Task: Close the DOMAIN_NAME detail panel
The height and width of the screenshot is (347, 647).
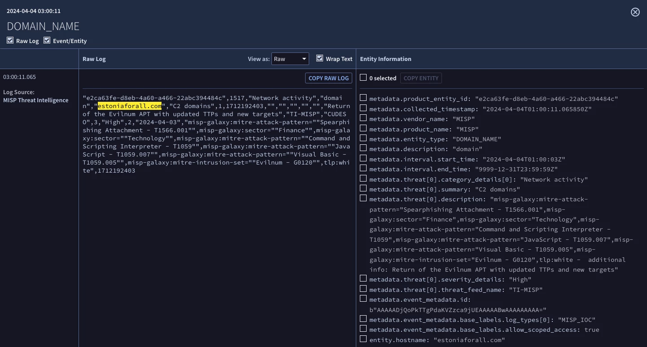Action: [x=635, y=12]
